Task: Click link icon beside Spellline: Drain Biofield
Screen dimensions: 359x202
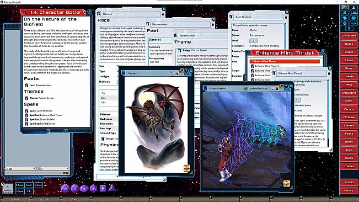Action: (26, 119)
